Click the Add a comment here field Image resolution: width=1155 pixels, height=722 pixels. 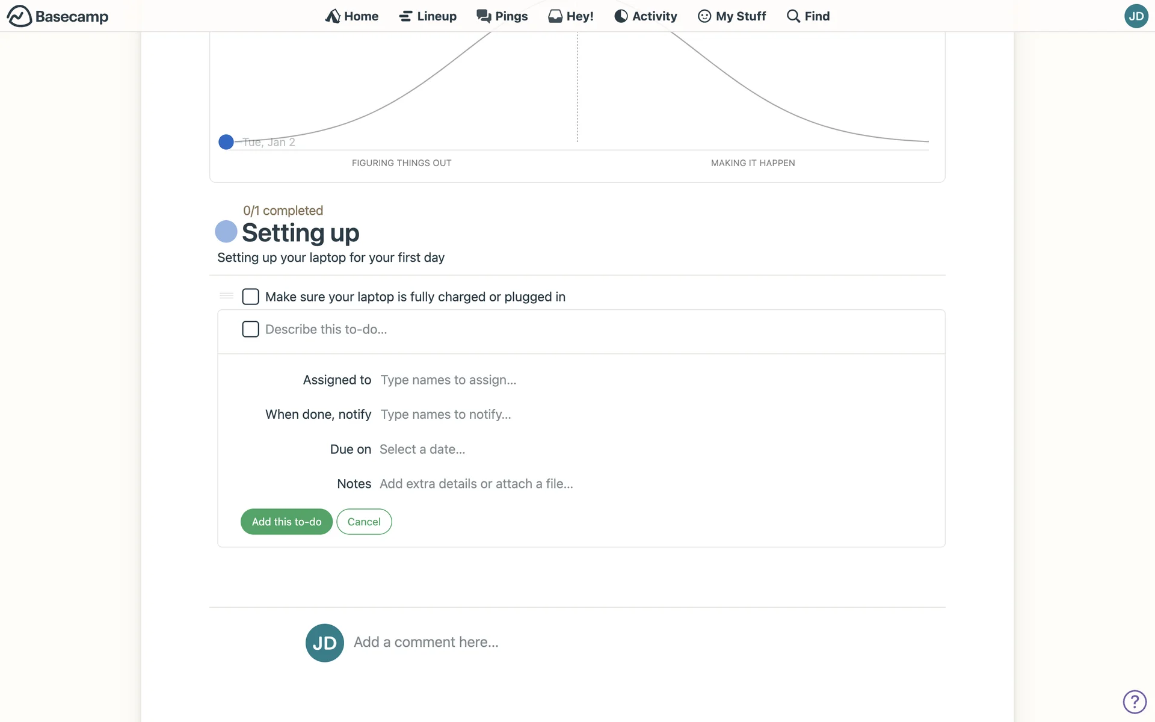(x=426, y=643)
